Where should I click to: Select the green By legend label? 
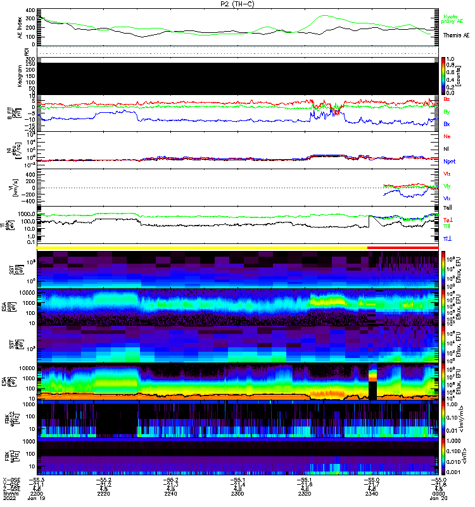pyautogui.click(x=446, y=112)
